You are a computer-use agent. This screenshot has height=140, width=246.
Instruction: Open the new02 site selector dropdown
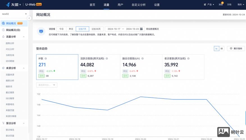pyautogui.click(x=14, y=14)
